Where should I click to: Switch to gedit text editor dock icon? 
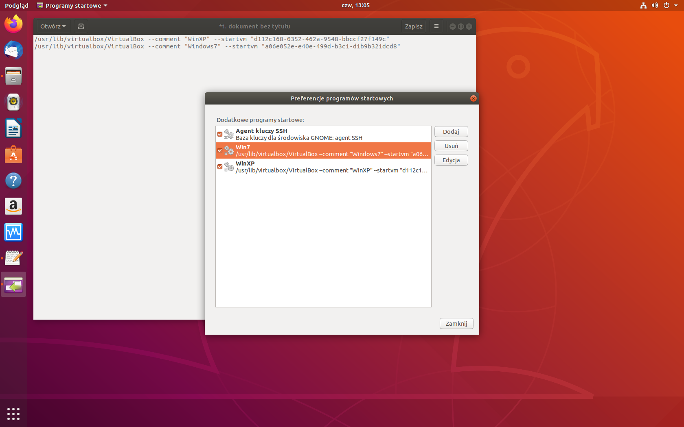(13, 258)
